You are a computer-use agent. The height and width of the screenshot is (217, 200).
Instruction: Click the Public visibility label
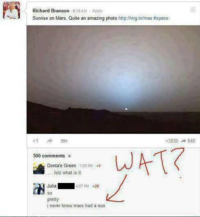[98, 11]
